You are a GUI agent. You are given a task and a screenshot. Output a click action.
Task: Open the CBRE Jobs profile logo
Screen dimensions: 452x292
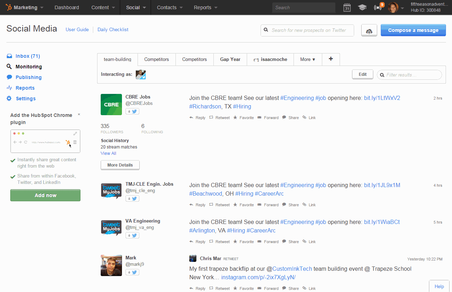[x=111, y=105]
